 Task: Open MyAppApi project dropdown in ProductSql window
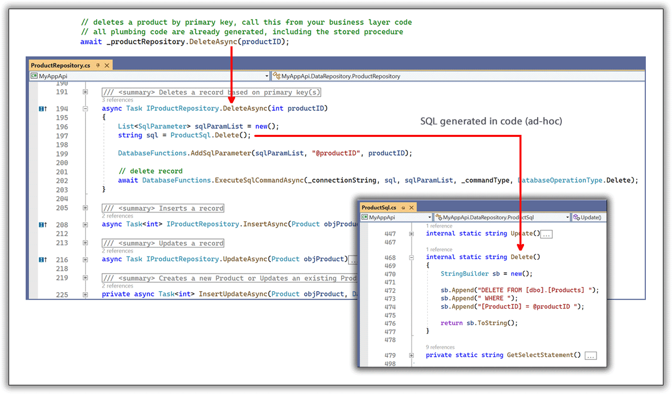(x=396, y=217)
